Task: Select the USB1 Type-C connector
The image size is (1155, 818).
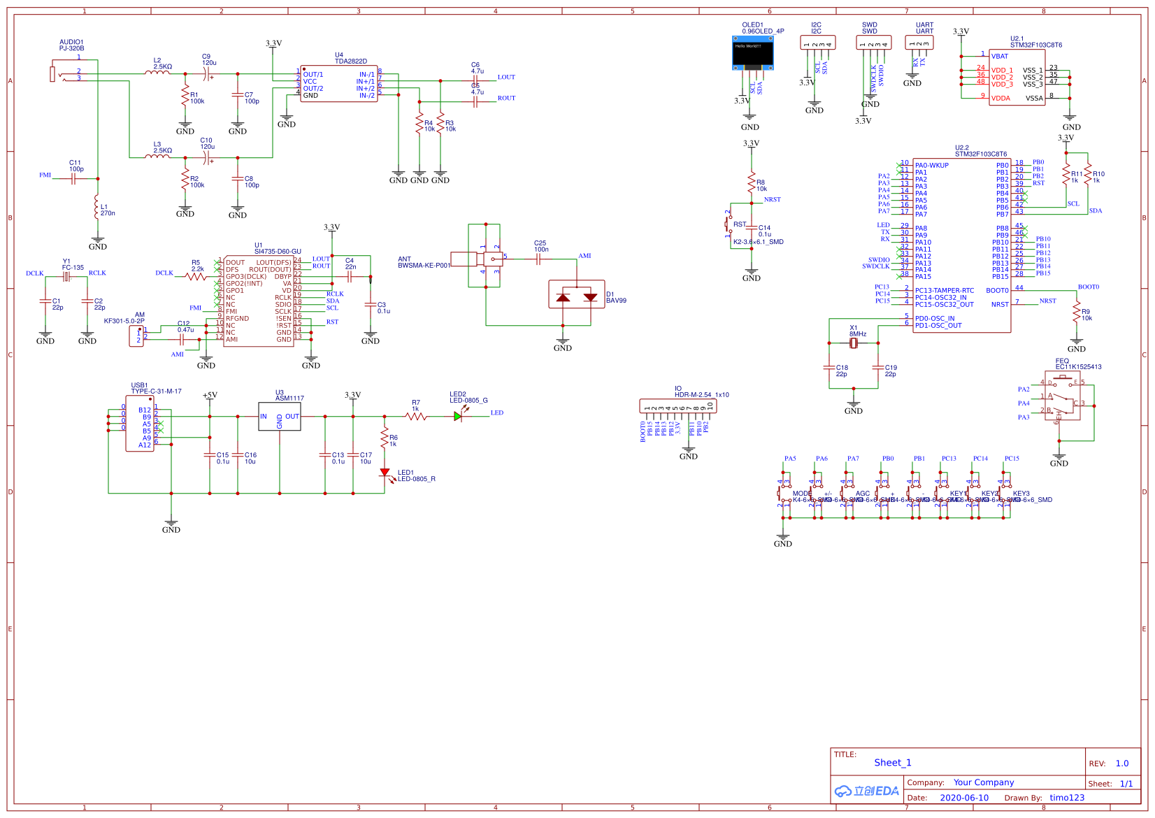Action: click(x=140, y=424)
